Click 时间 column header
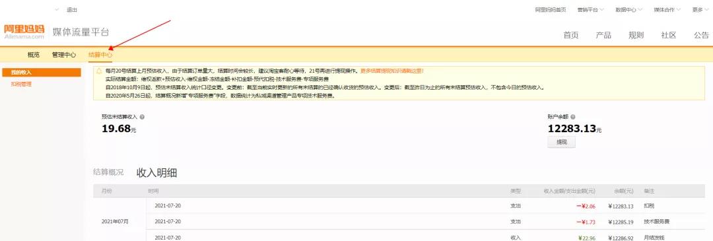The image size is (713, 241). 153,191
